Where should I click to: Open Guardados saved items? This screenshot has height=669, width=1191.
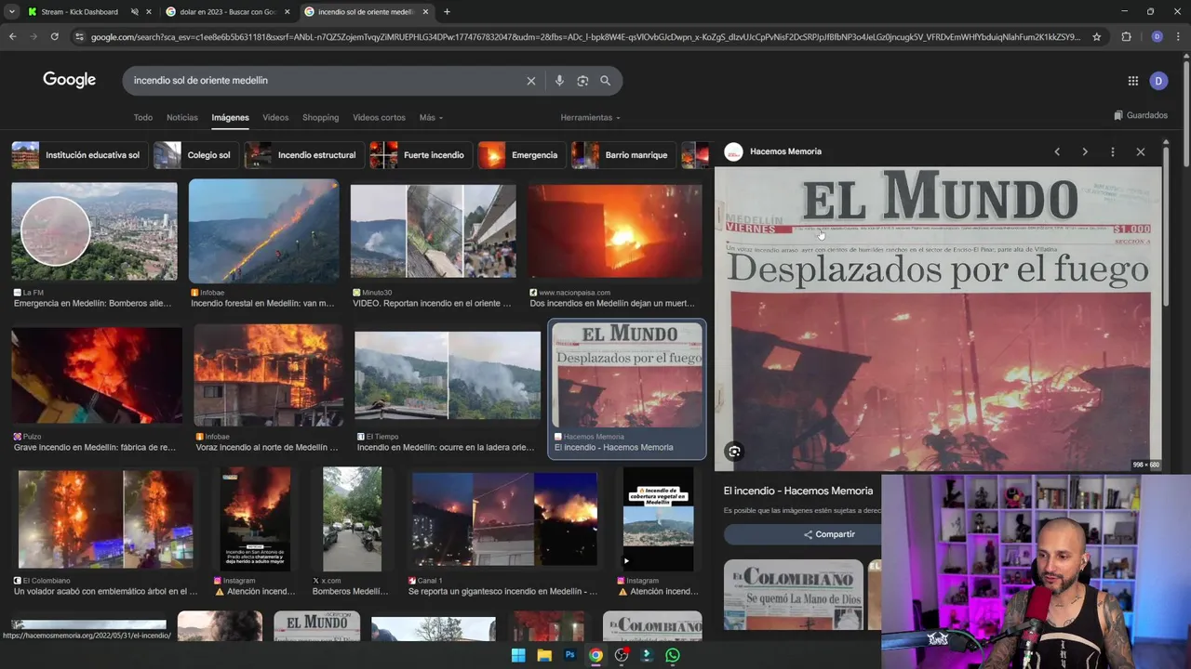click(x=1141, y=115)
